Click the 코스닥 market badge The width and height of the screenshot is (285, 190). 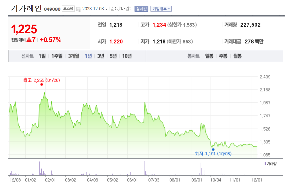[68, 9]
